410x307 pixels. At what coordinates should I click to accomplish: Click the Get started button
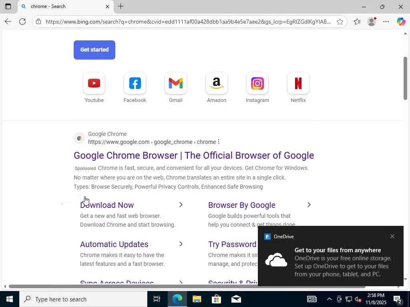94,50
